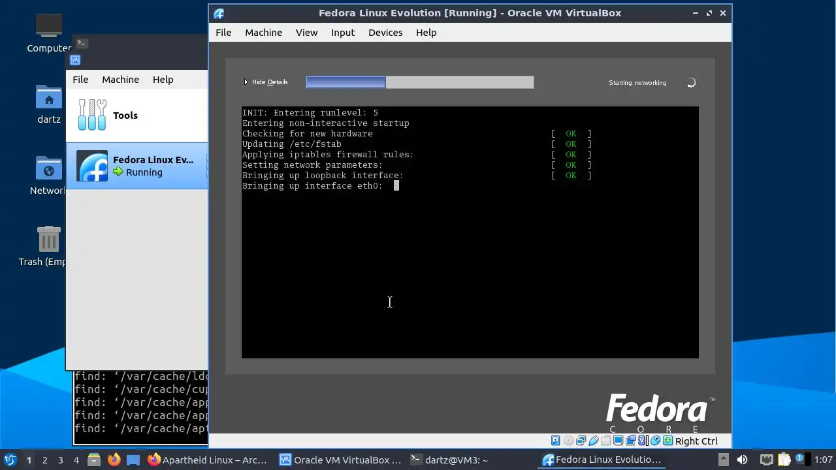Switch to Fedora Linux Evolution taskbar entry
This screenshot has height=470, width=836.
point(603,460)
